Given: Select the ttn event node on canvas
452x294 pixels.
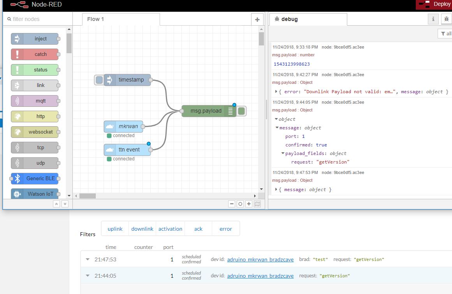Looking at the screenshot, I should tap(127, 150).
